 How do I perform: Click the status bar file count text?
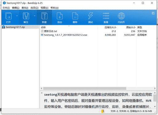131,111
